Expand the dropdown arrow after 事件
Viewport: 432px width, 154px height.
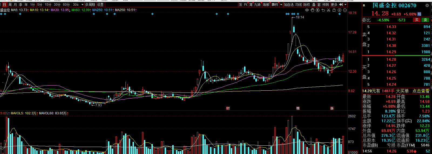tap(281, 5)
